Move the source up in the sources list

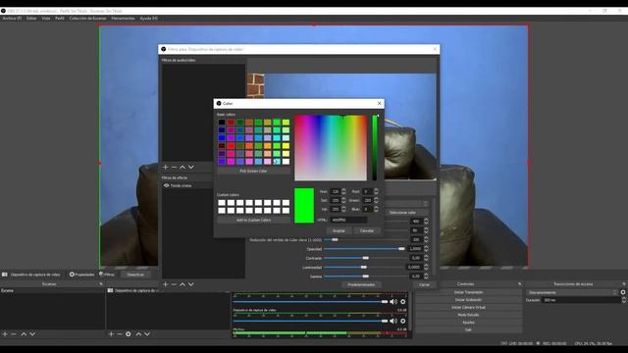pyautogui.click(x=138, y=333)
